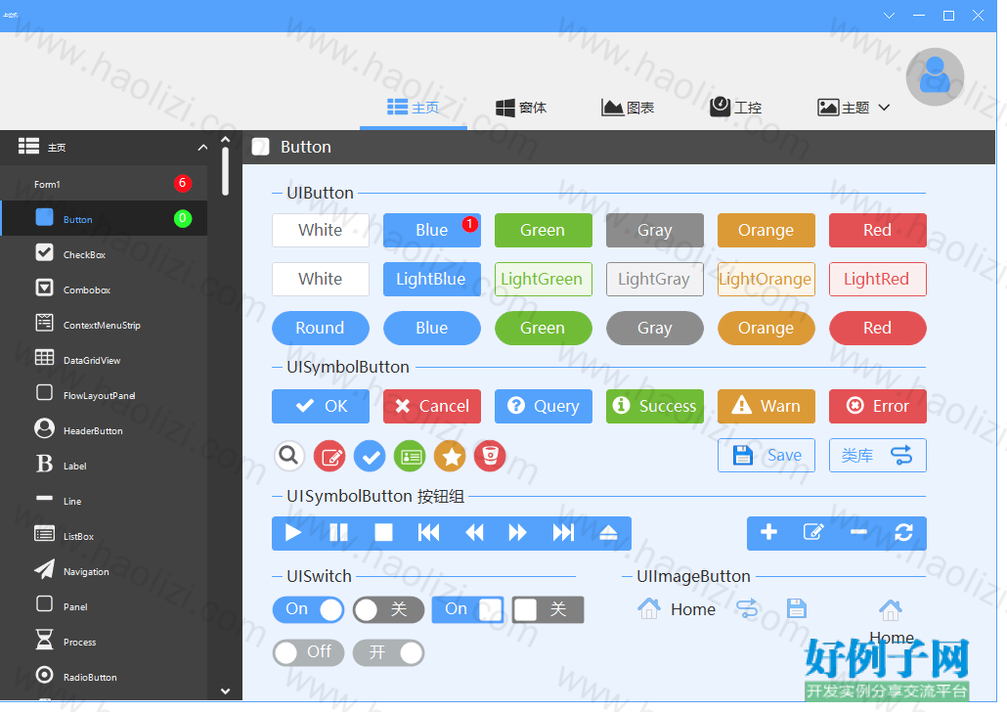Select Combobox in the sidebar

[x=104, y=289]
